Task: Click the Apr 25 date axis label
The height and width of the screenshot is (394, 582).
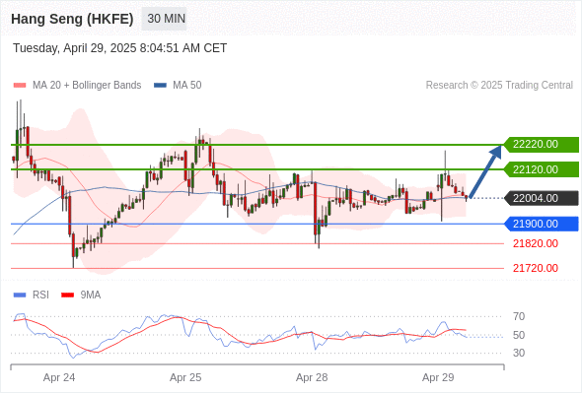Action: pos(185,377)
